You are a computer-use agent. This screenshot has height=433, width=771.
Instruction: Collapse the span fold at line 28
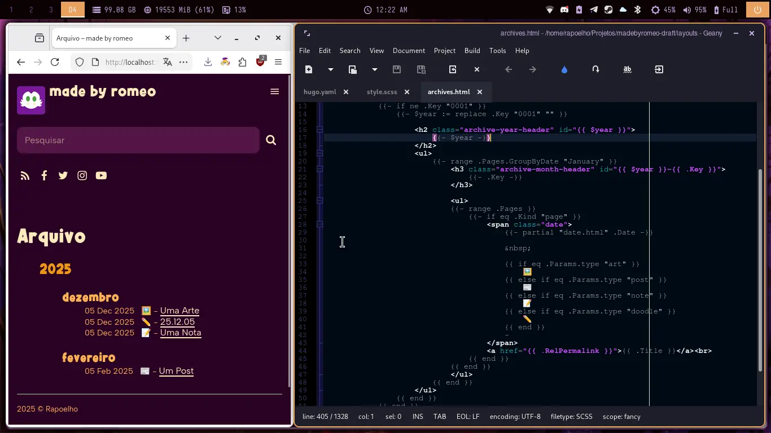[x=319, y=224]
